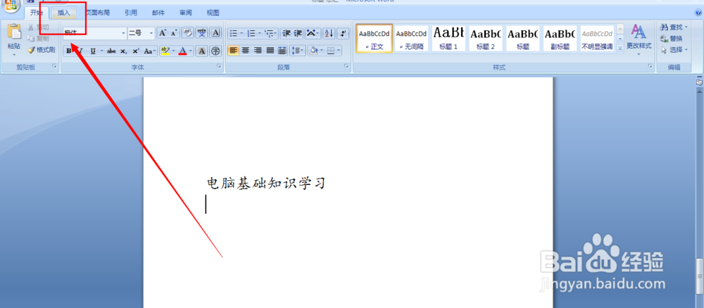Open Find with the 查找 binoculars

point(674,27)
